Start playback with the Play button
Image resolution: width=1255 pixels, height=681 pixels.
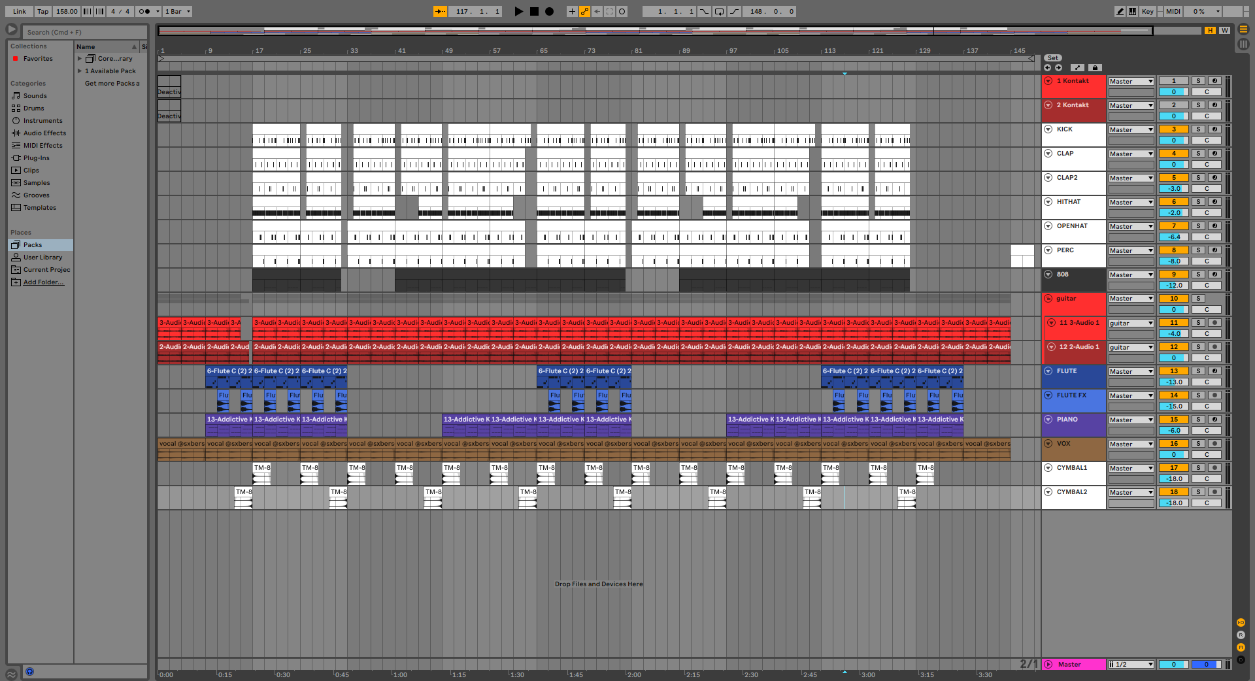point(519,11)
